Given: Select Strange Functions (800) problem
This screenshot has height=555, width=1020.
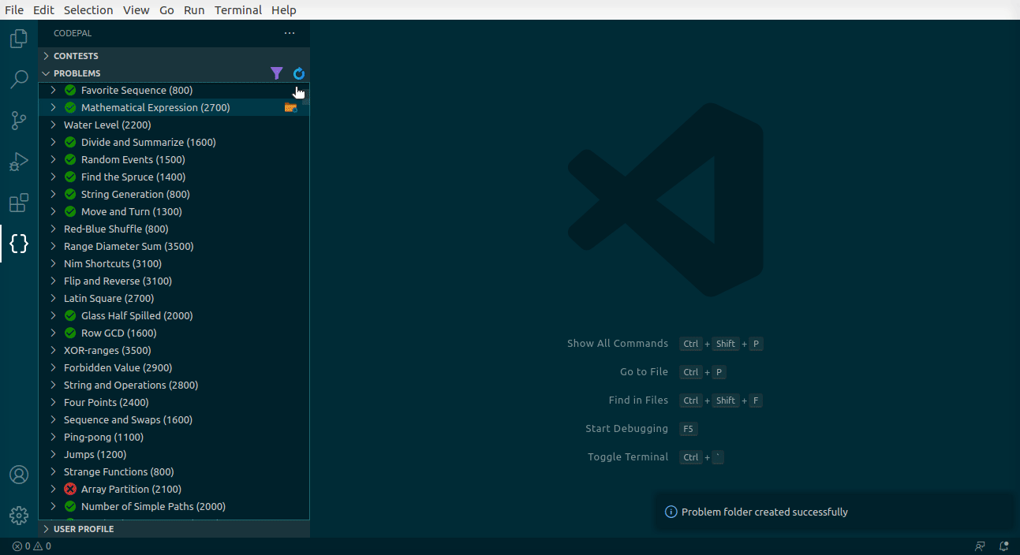Looking at the screenshot, I should click(174, 471).
